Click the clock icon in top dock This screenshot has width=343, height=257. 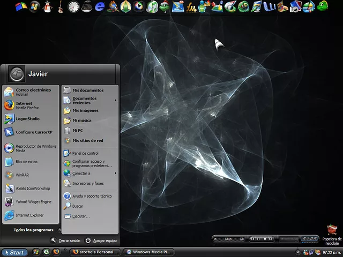pos(73,6)
